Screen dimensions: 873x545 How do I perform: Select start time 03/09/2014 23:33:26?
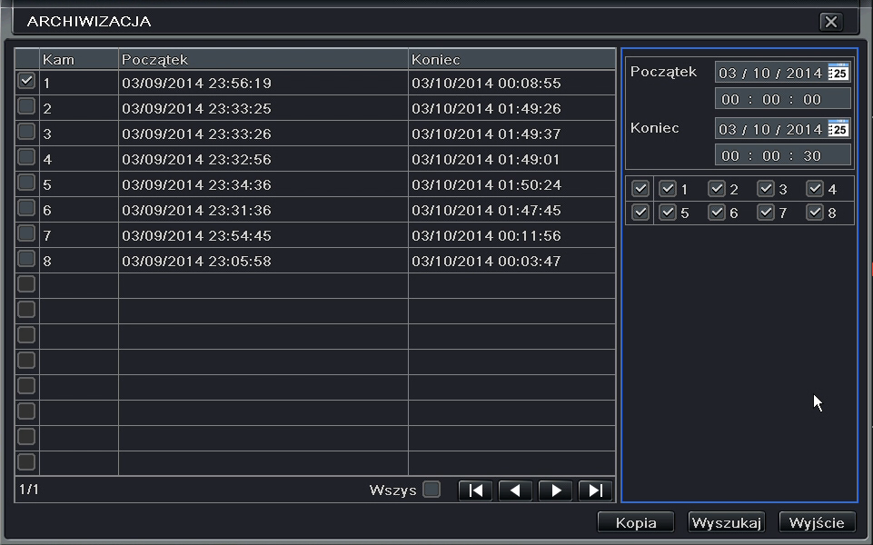(x=196, y=134)
